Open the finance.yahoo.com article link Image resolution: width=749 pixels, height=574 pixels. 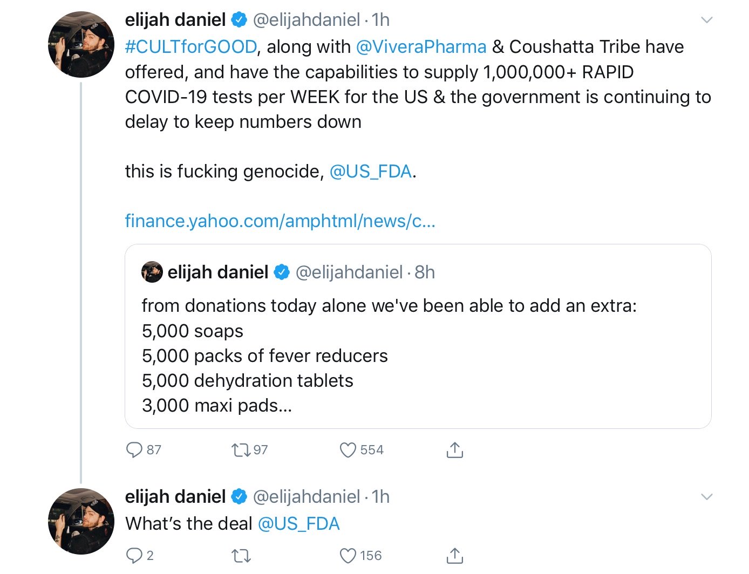tap(280, 221)
